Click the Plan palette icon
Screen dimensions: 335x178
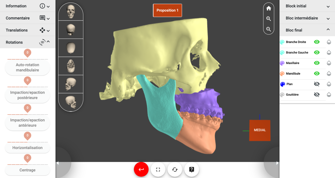(283, 84)
